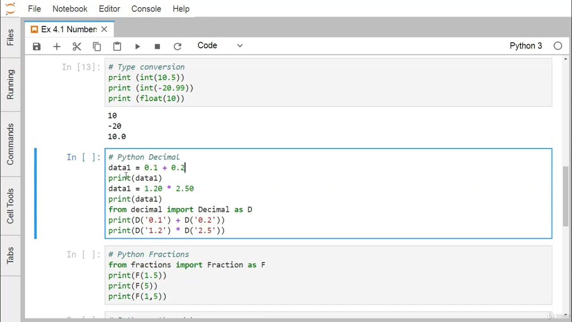
Task: Save the notebook with the disk icon
Action: coord(37,47)
